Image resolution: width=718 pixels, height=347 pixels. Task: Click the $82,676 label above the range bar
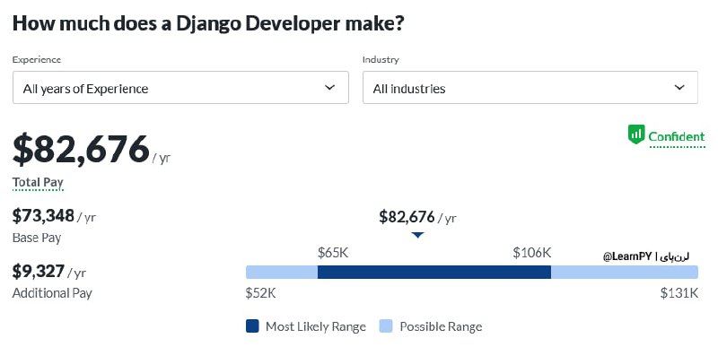pyautogui.click(x=417, y=217)
